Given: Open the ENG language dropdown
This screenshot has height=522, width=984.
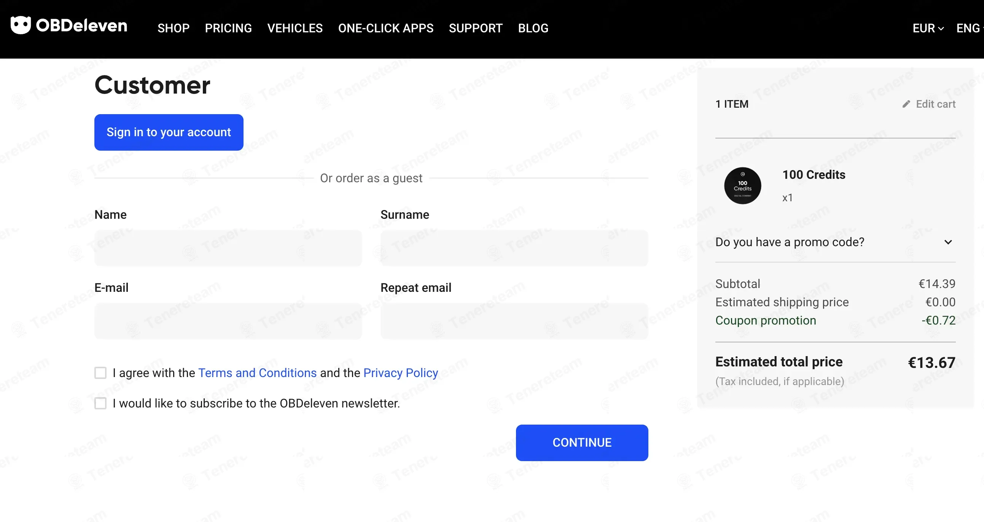Looking at the screenshot, I should [970, 28].
